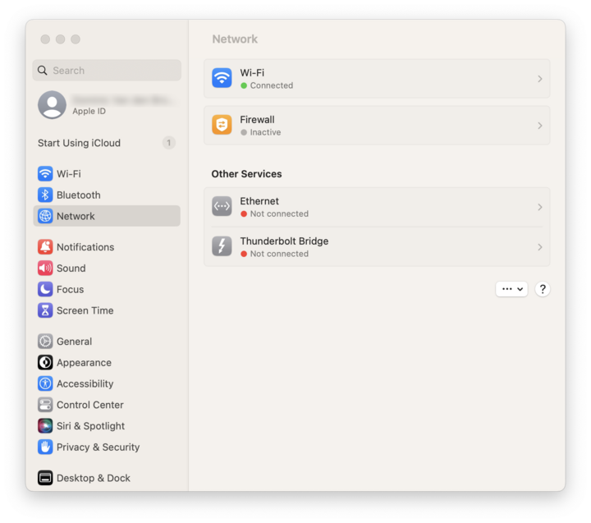Open the Apple ID account profile
The width and height of the screenshot is (591, 523).
106,105
